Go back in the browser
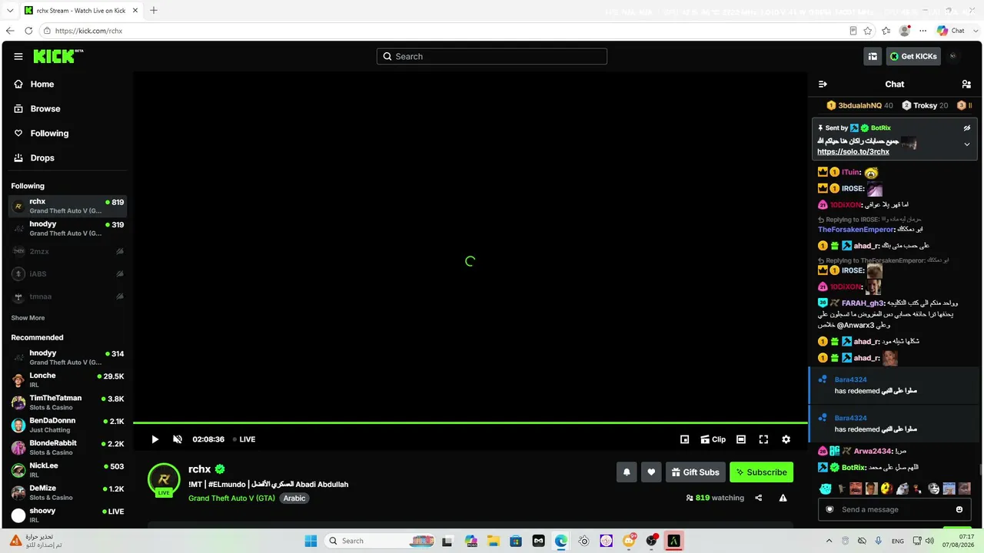The image size is (984, 553). [10, 31]
